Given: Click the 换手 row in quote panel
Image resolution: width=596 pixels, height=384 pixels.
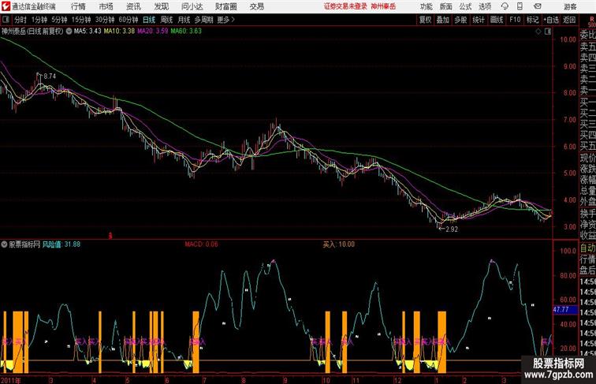Looking at the screenshot, I should point(587,214).
